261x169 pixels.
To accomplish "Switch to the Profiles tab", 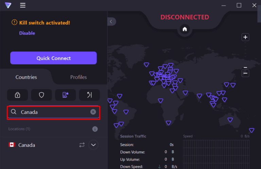I will (79, 77).
